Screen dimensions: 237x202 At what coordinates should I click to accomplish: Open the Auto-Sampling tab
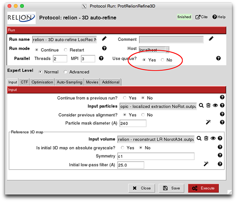(x=69, y=82)
